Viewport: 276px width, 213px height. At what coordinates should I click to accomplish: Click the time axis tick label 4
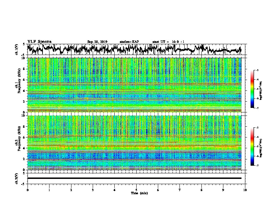point(115,190)
